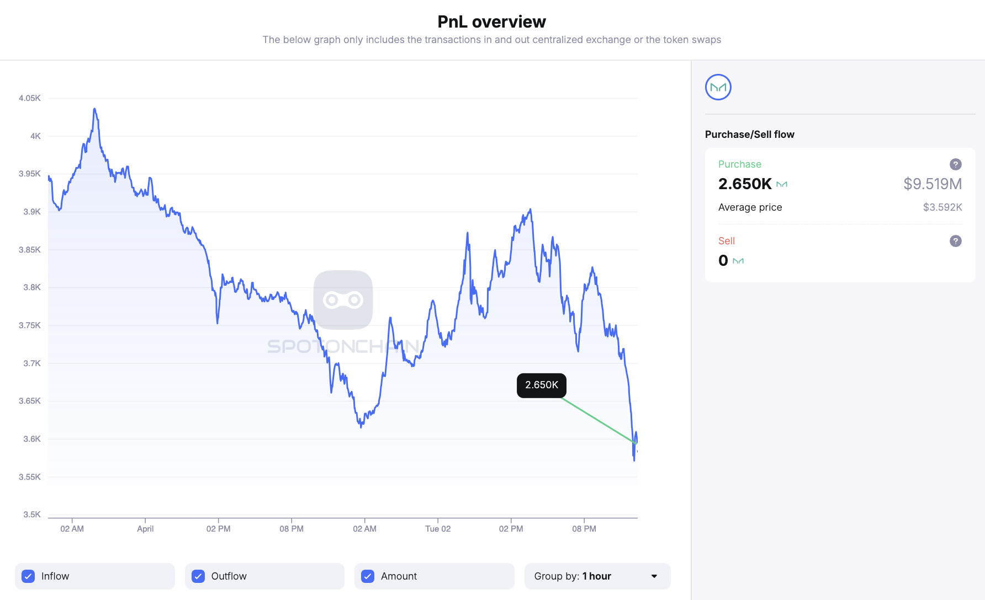The height and width of the screenshot is (600, 985).
Task: Click the Group by dropdown arrow
Action: coord(654,576)
